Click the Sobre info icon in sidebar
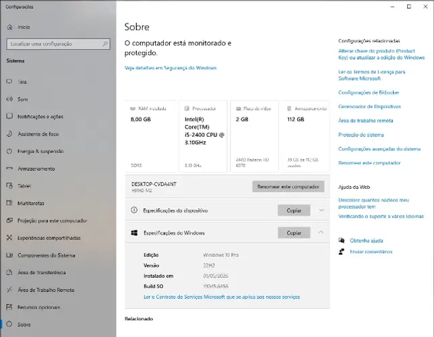The height and width of the screenshot is (337, 434). pyautogui.click(x=9, y=324)
